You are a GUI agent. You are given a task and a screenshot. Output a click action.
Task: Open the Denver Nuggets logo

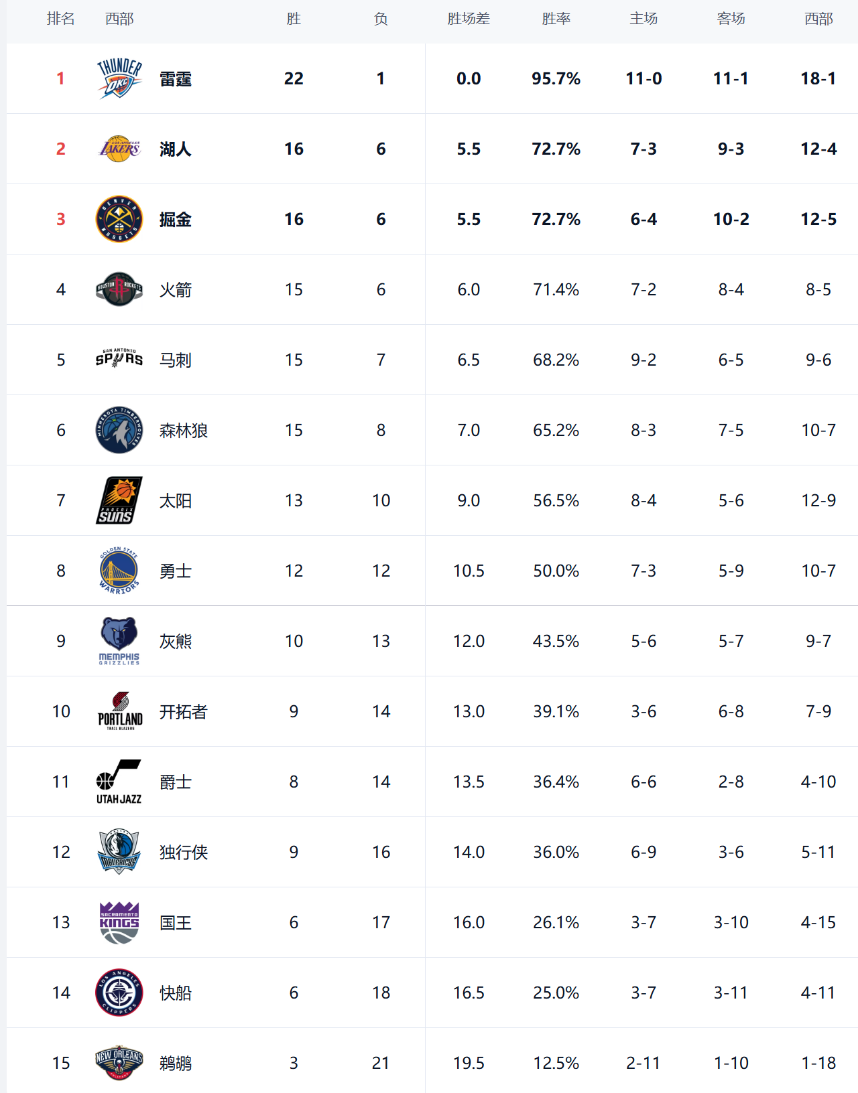tap(119, 219)
